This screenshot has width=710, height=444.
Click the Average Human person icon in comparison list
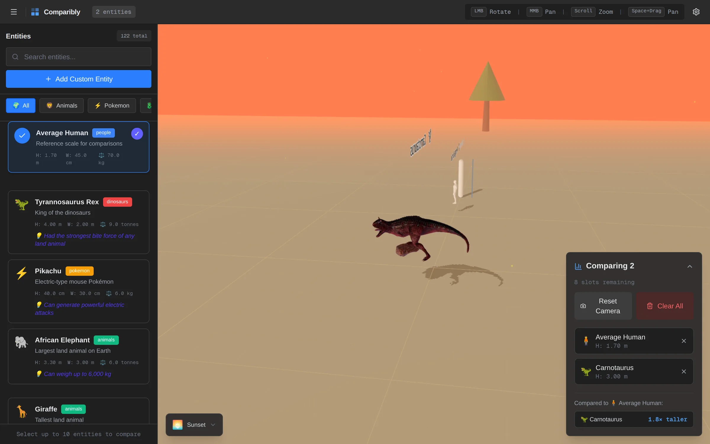pos(586,341)
